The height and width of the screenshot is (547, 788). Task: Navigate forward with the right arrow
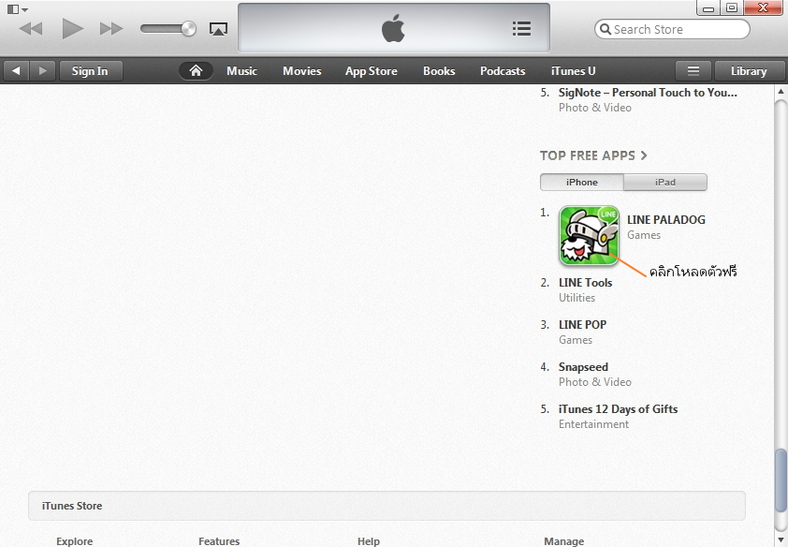click(x=43, y=71)
